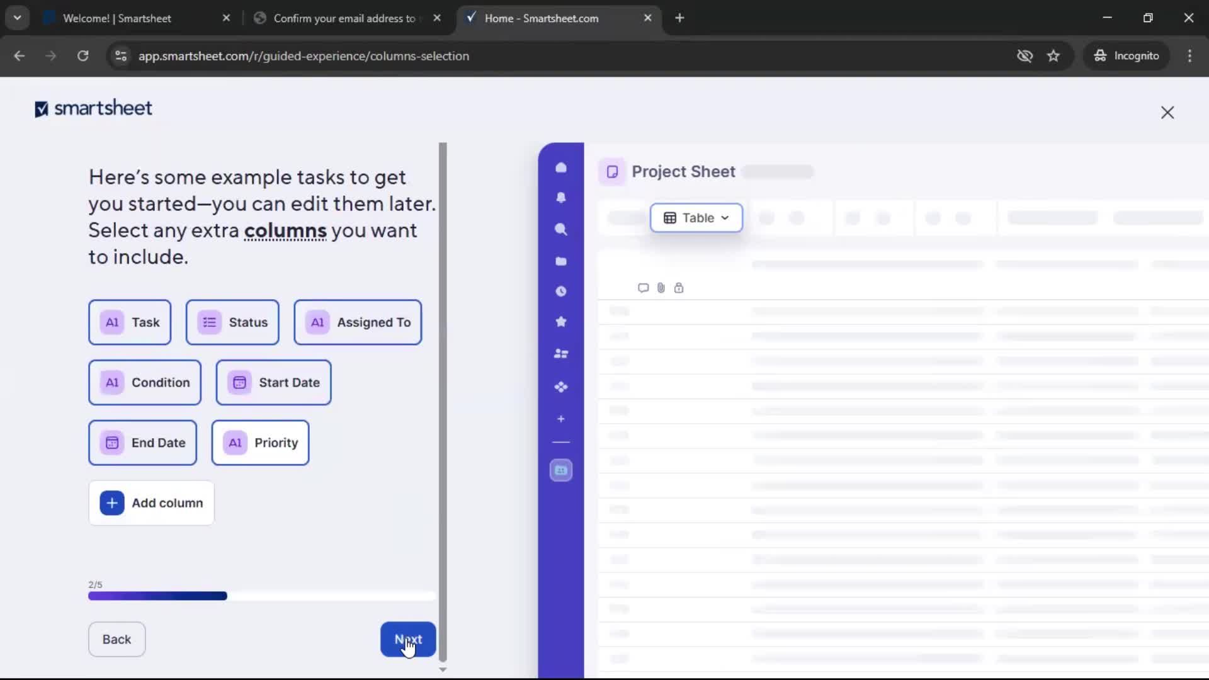
Task: Expand Chrome's three-dot menu
Action: coord(1189,55)
